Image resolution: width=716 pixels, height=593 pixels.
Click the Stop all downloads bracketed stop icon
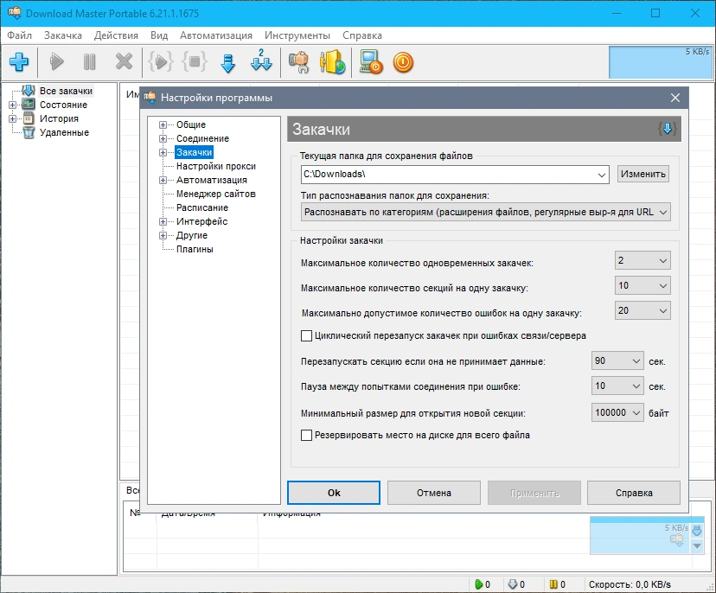[x=195, y=61]
